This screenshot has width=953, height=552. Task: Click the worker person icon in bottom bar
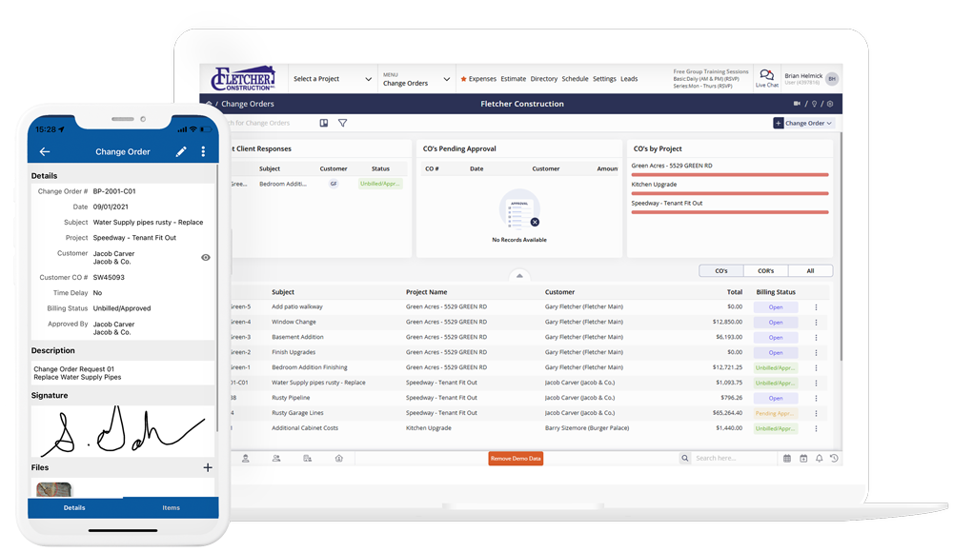pyautogui.click(x=246, y=459)
